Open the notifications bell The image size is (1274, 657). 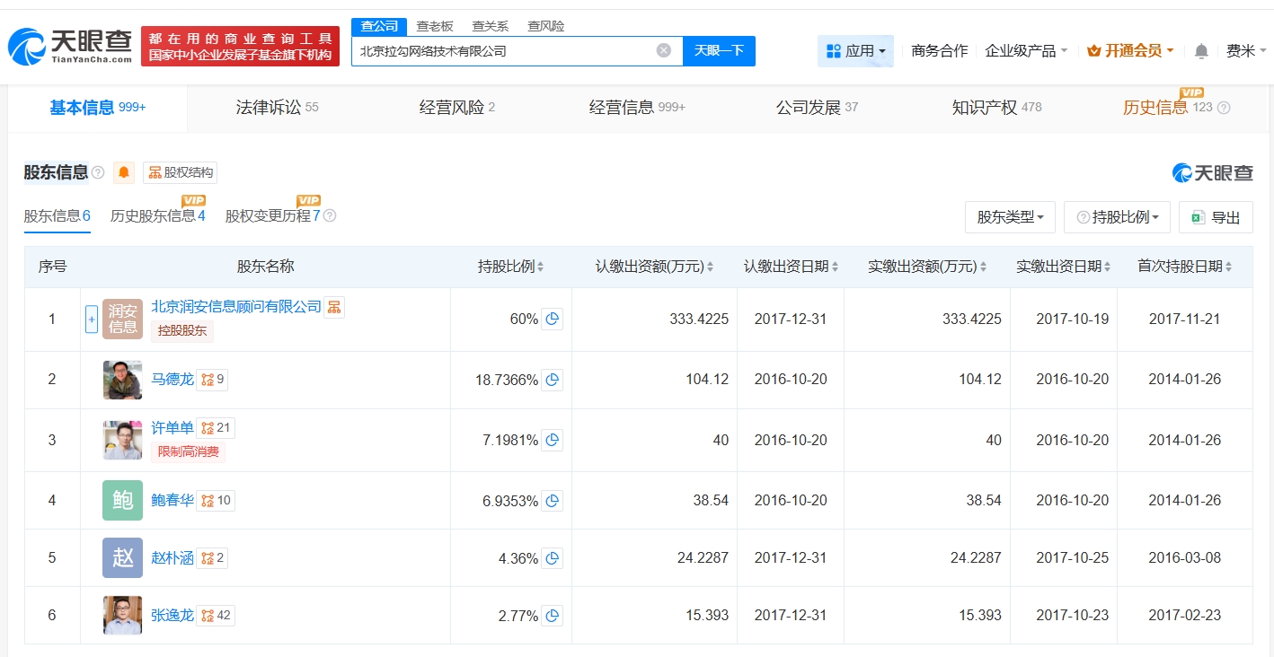point(1201,51)
